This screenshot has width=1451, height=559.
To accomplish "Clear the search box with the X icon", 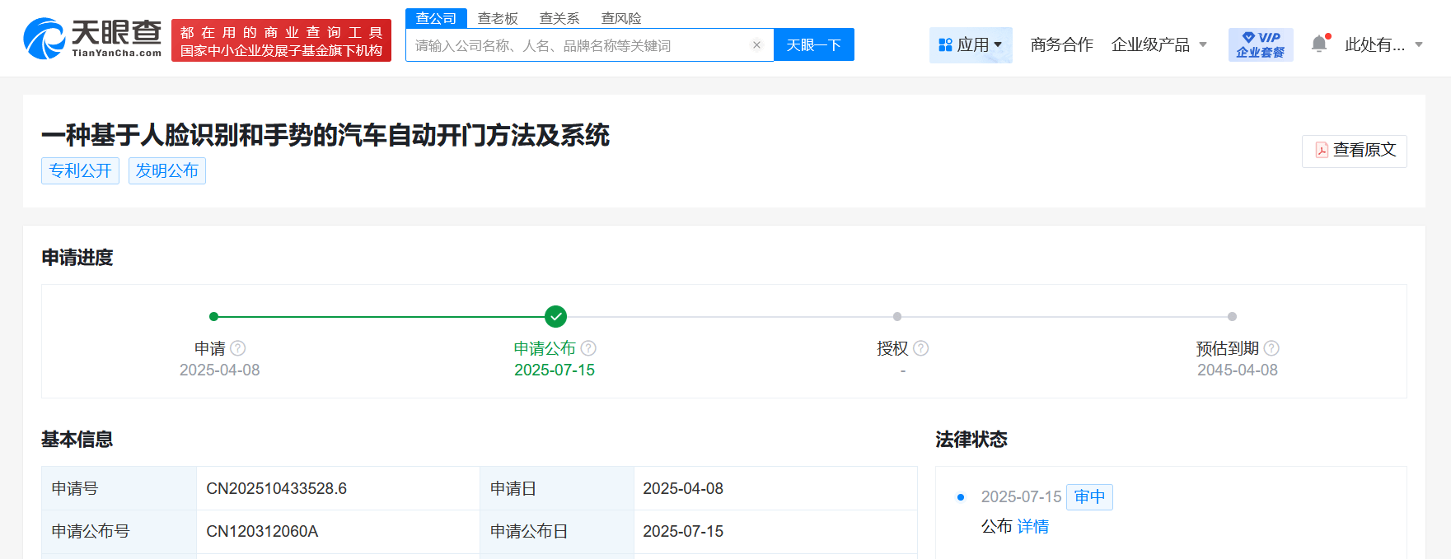I will [x=756, y=45].
